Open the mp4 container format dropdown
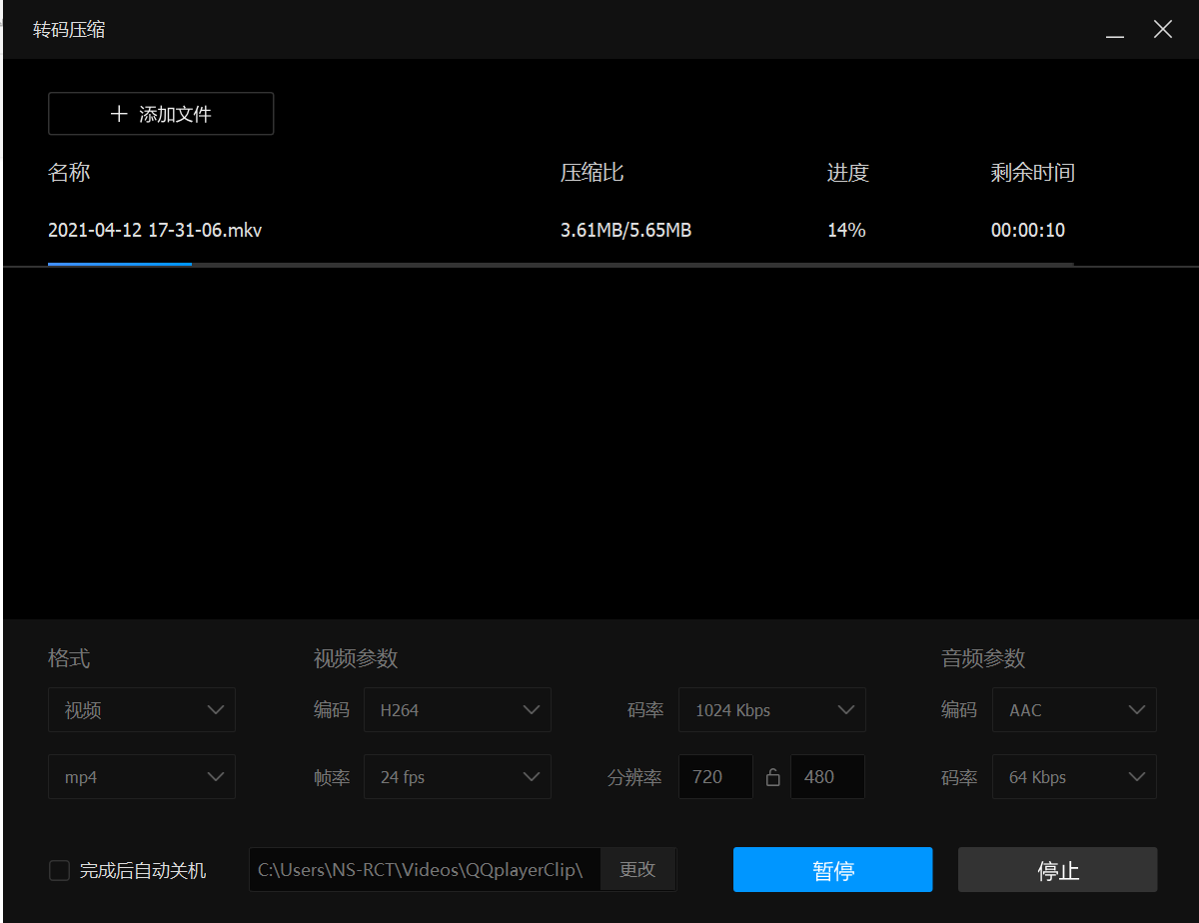This screenshot has height=923, width=1199. click(141, 776)
